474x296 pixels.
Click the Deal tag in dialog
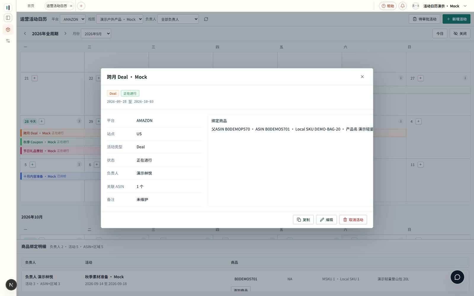(113, 94)
